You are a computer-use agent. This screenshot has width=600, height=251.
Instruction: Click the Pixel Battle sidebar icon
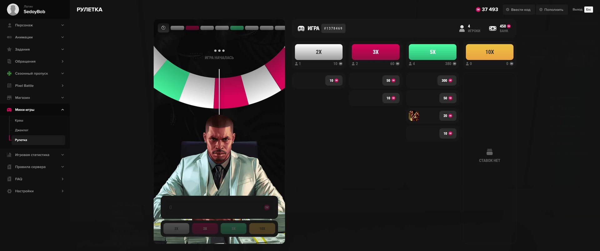coord(9,86)
